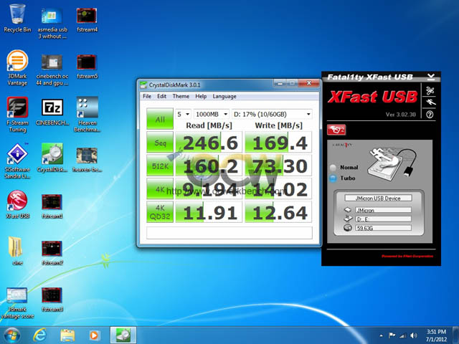
Task: Open the test size dropdown 1000MB
Action: pyautogui.click(x=212, y=114)
